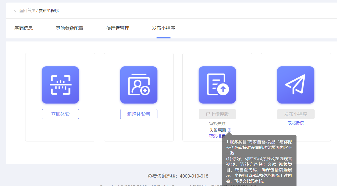Click the failure reason tooltip text
Image resolution: width=337 pixels, height=186 pixels.
click(259, 162)
